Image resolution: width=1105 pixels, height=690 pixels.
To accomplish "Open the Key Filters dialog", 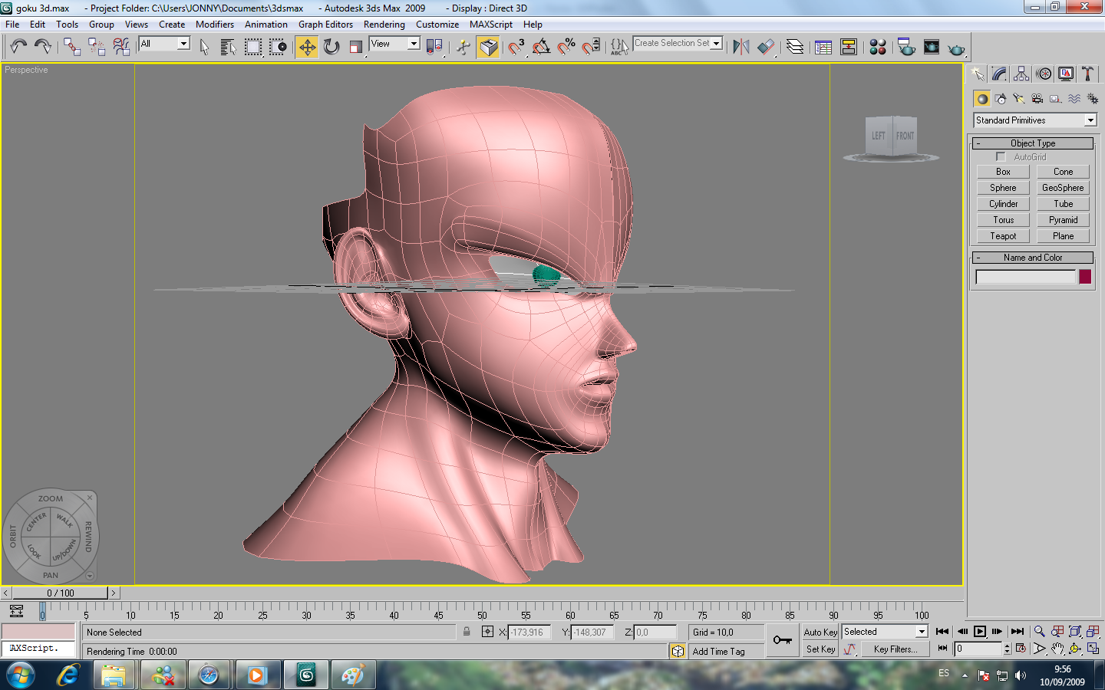I will tap(895, 649).
